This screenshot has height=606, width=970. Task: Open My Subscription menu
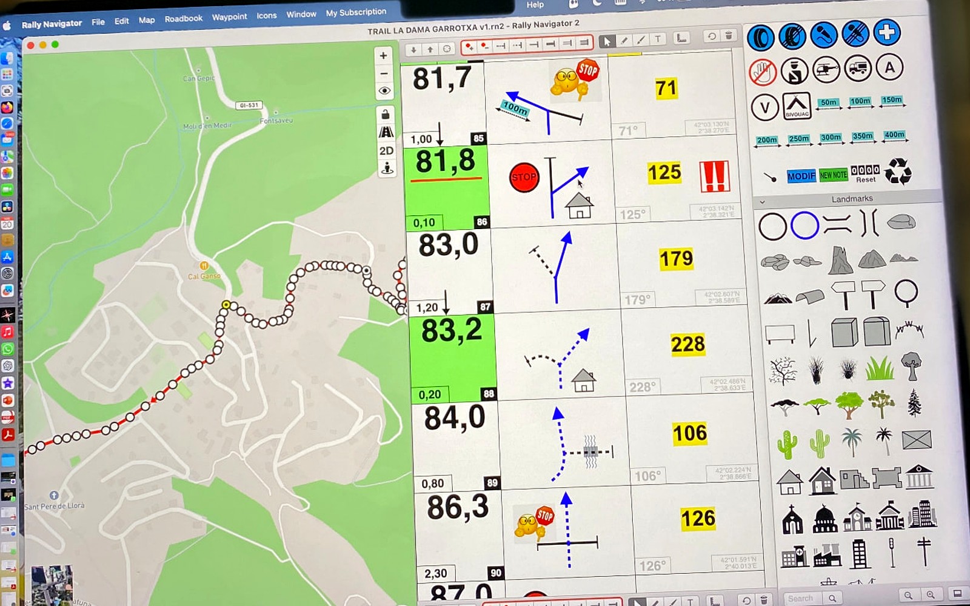point(356,12)
